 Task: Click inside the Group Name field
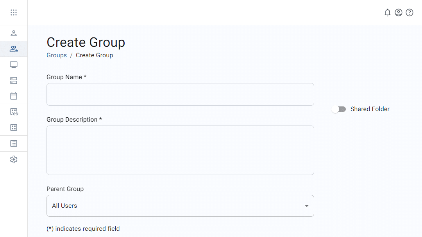[180, 94]
